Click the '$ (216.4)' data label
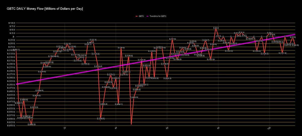The width and height of the screenshot is (302, 136). [x=98, y=66]
